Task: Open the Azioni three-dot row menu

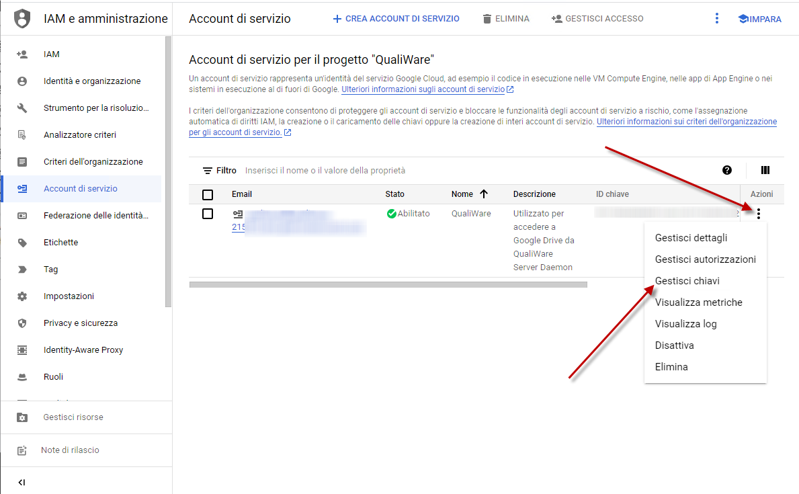Action: point(759,214)
